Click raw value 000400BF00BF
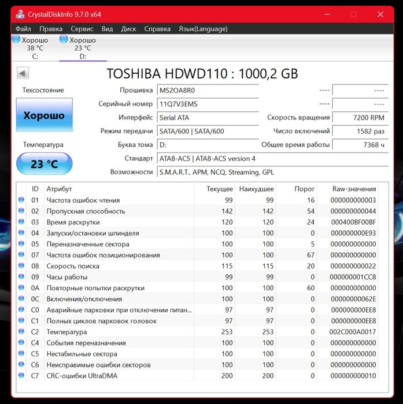 pyautogui.click(x=353, y=222)
